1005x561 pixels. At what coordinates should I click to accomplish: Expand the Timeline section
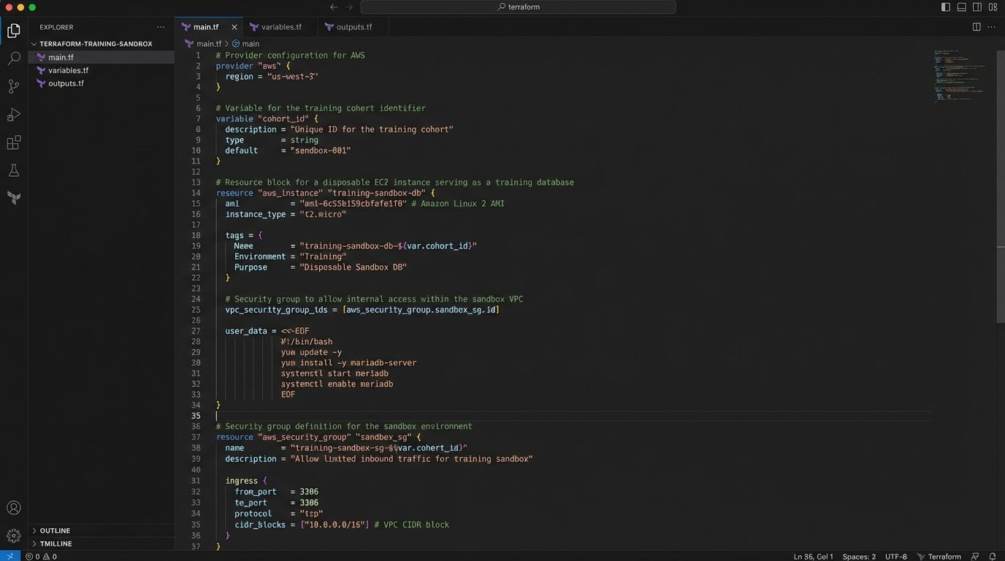coord(56,543)
